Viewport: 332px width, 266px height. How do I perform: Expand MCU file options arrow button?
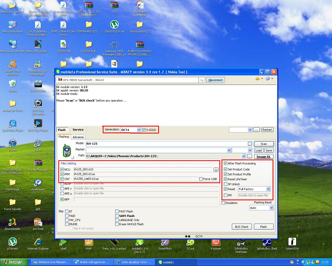[216, 169]
